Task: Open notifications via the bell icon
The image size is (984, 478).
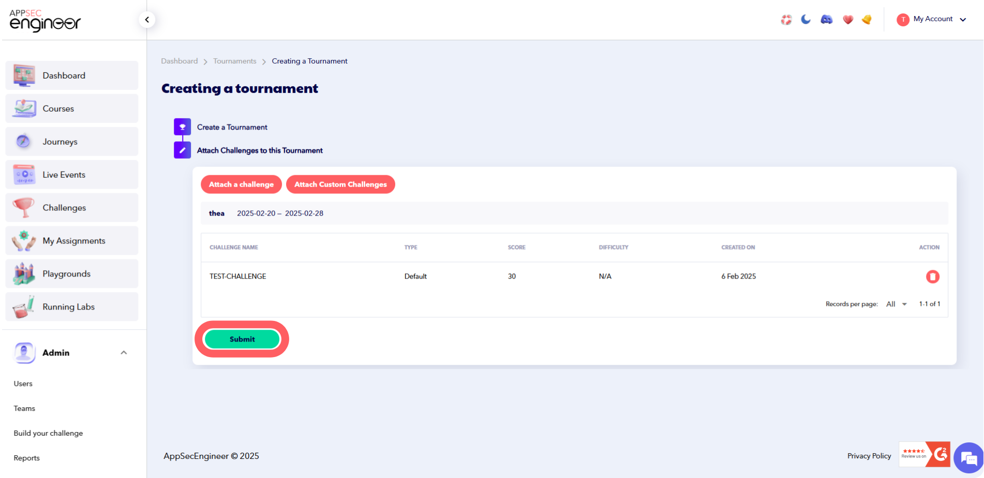Action: (867, 19)
